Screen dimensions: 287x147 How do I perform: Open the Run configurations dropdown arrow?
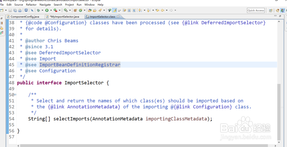(51, 10)
